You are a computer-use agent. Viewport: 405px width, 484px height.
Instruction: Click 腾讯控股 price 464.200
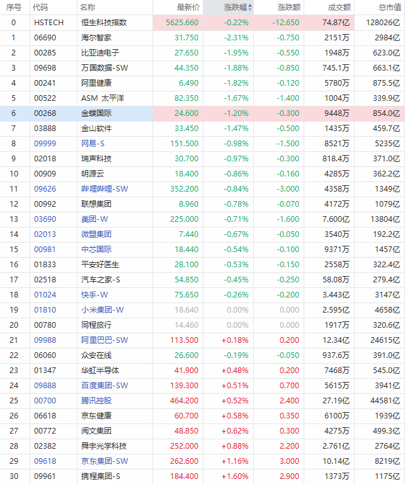click(x=184, y=401)
